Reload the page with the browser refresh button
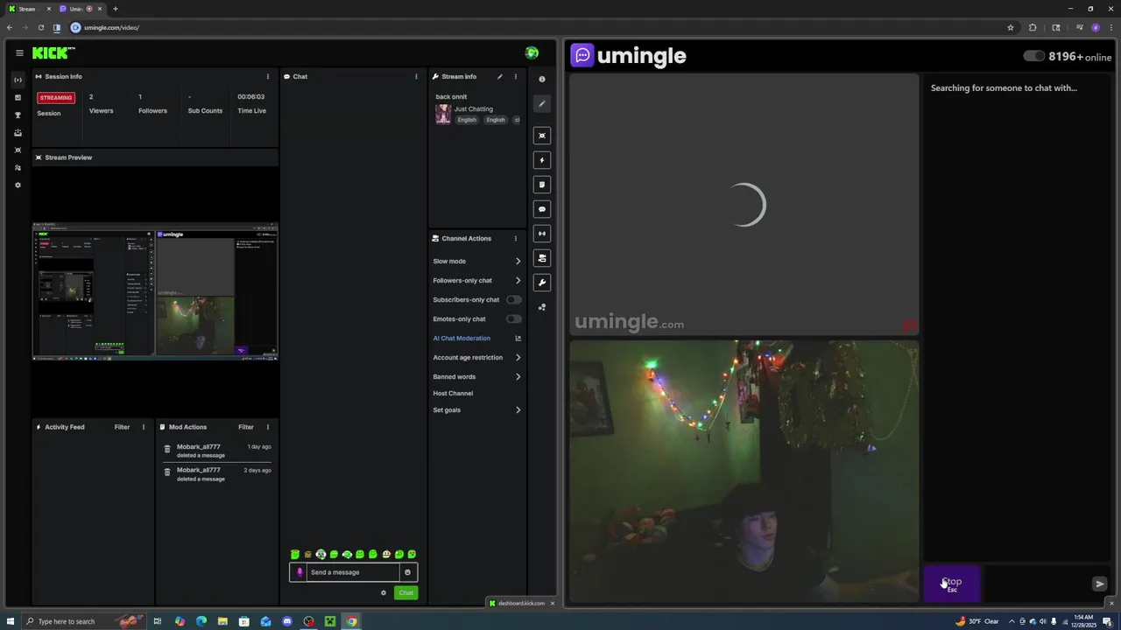 pos(41,27)
